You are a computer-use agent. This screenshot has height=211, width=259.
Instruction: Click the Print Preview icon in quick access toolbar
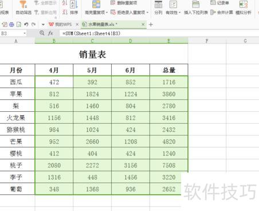click(x=19, y=25)
